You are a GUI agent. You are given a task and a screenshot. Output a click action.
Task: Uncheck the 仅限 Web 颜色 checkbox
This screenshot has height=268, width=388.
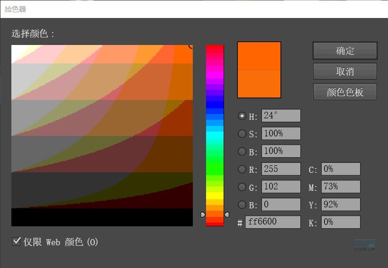click(x=16, y=242)
